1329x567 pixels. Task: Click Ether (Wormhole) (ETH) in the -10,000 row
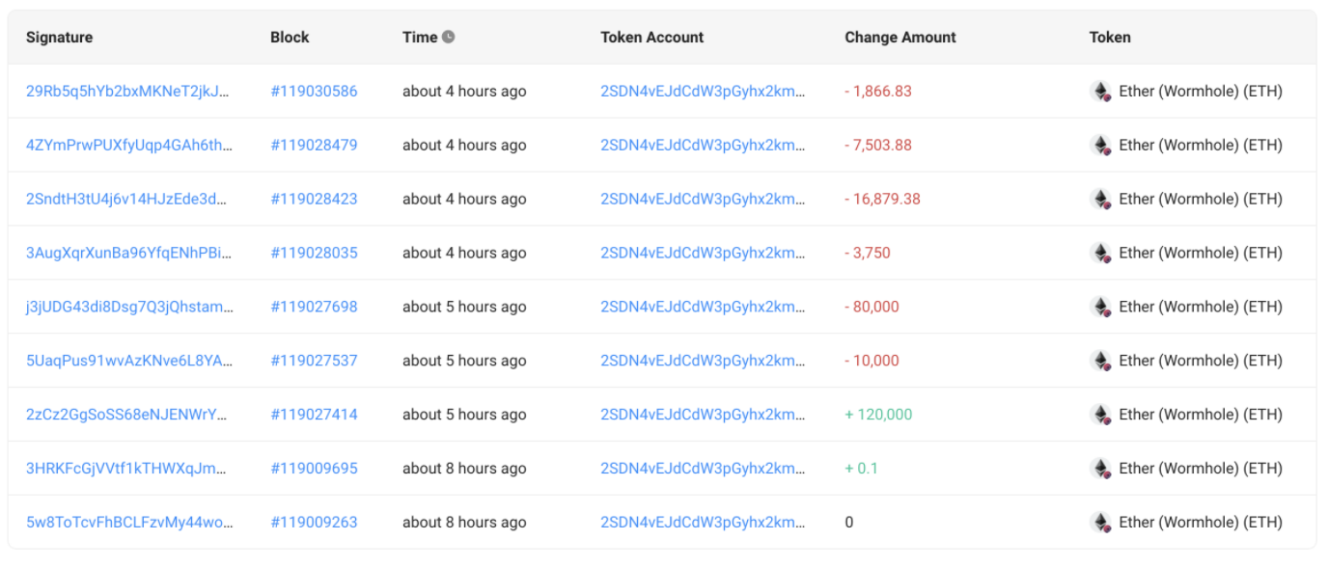[x=1200, y=362]
